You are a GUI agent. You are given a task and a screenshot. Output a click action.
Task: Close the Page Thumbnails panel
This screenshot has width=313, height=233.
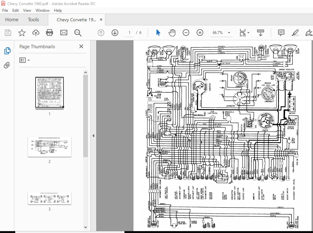pyautogui.click(x=81, y=46)
